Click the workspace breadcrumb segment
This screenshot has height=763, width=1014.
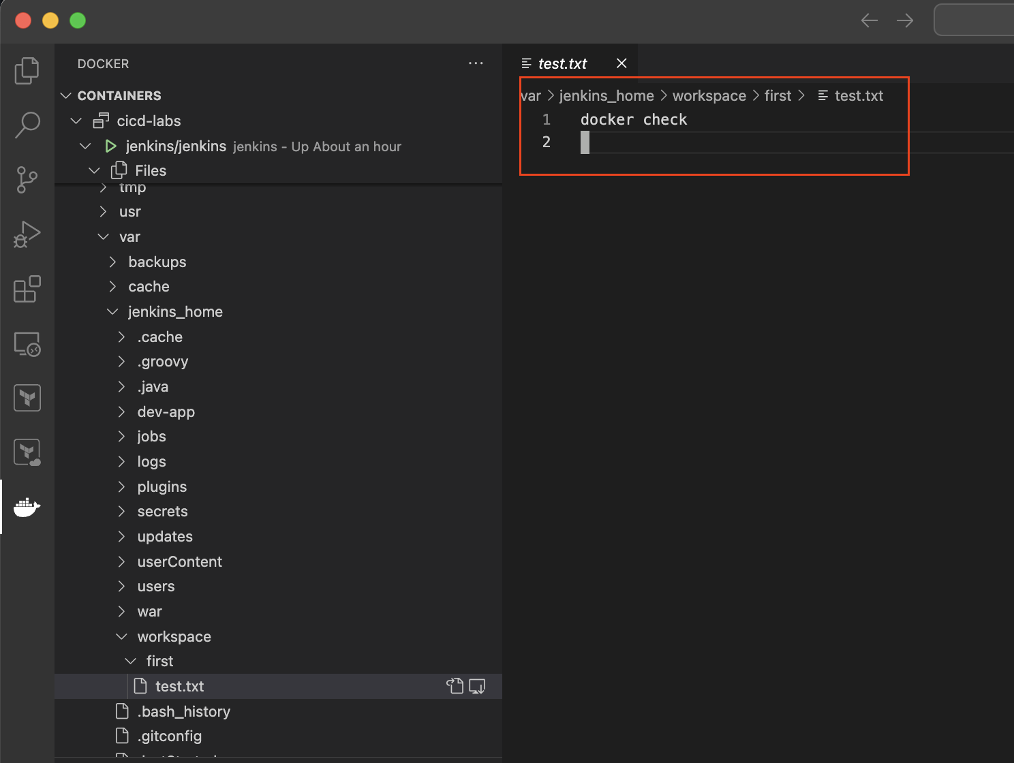[709, 96]
